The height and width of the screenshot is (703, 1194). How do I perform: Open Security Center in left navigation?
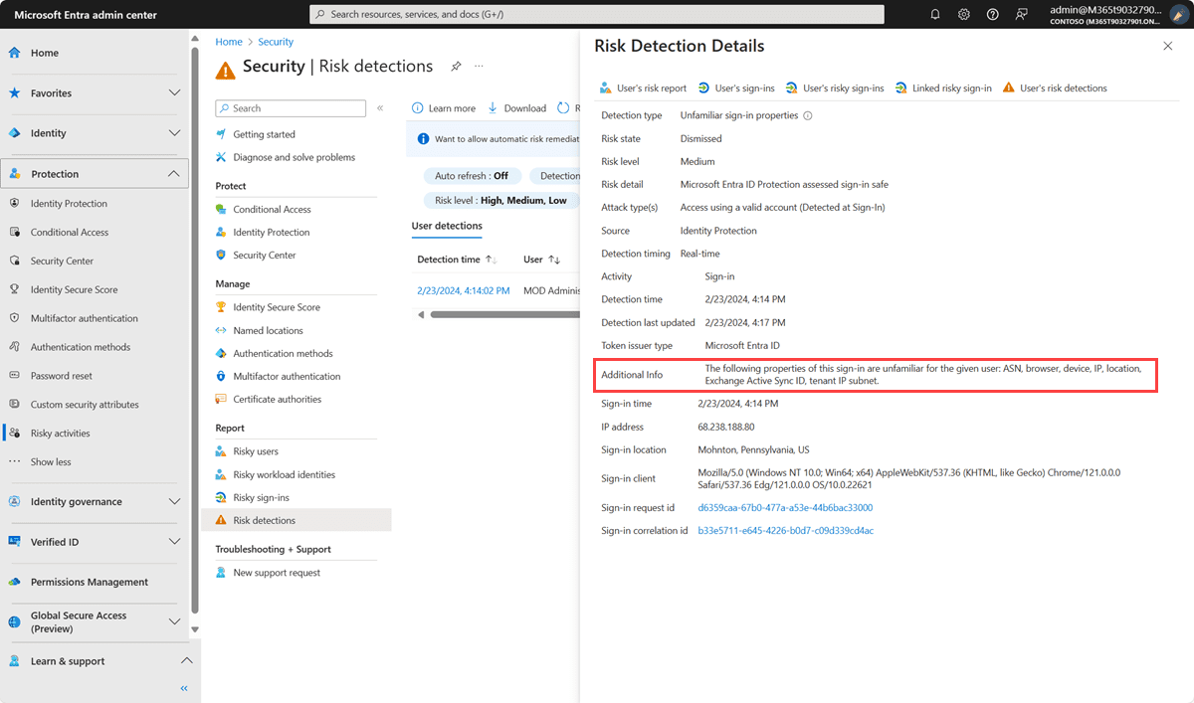click(62, 261)
